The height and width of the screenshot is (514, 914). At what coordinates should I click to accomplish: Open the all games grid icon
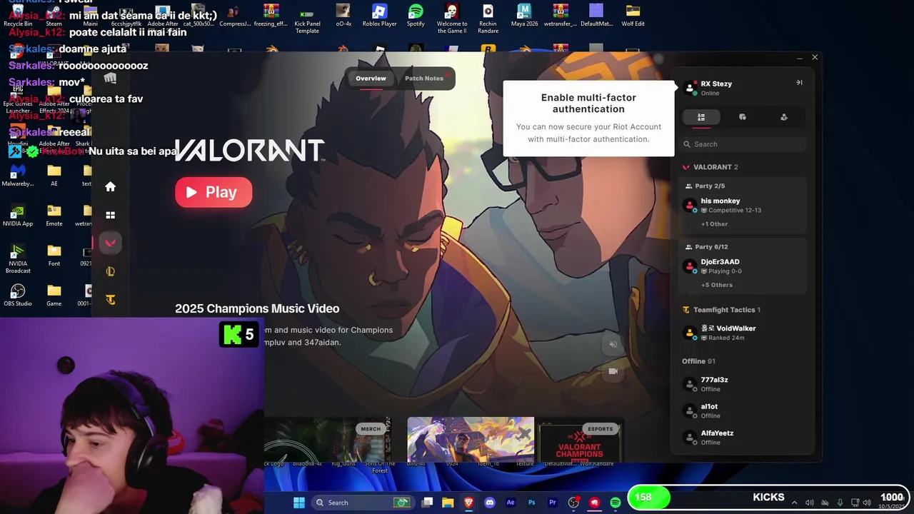[110, 215]
